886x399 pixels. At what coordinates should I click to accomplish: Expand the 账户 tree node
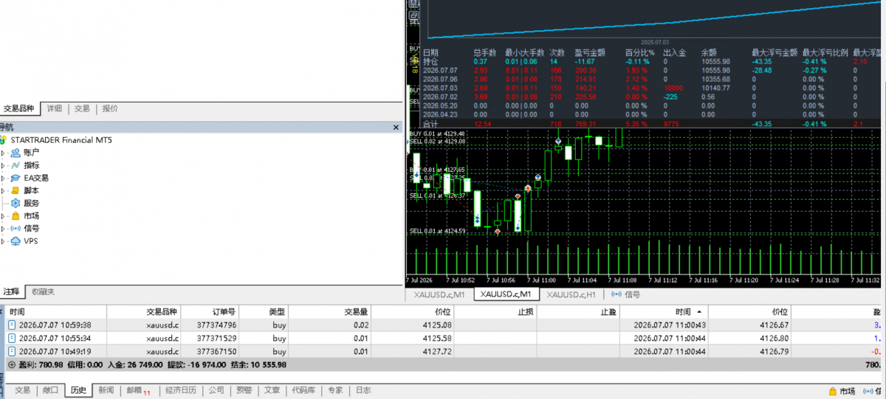(x=3, y=153)
